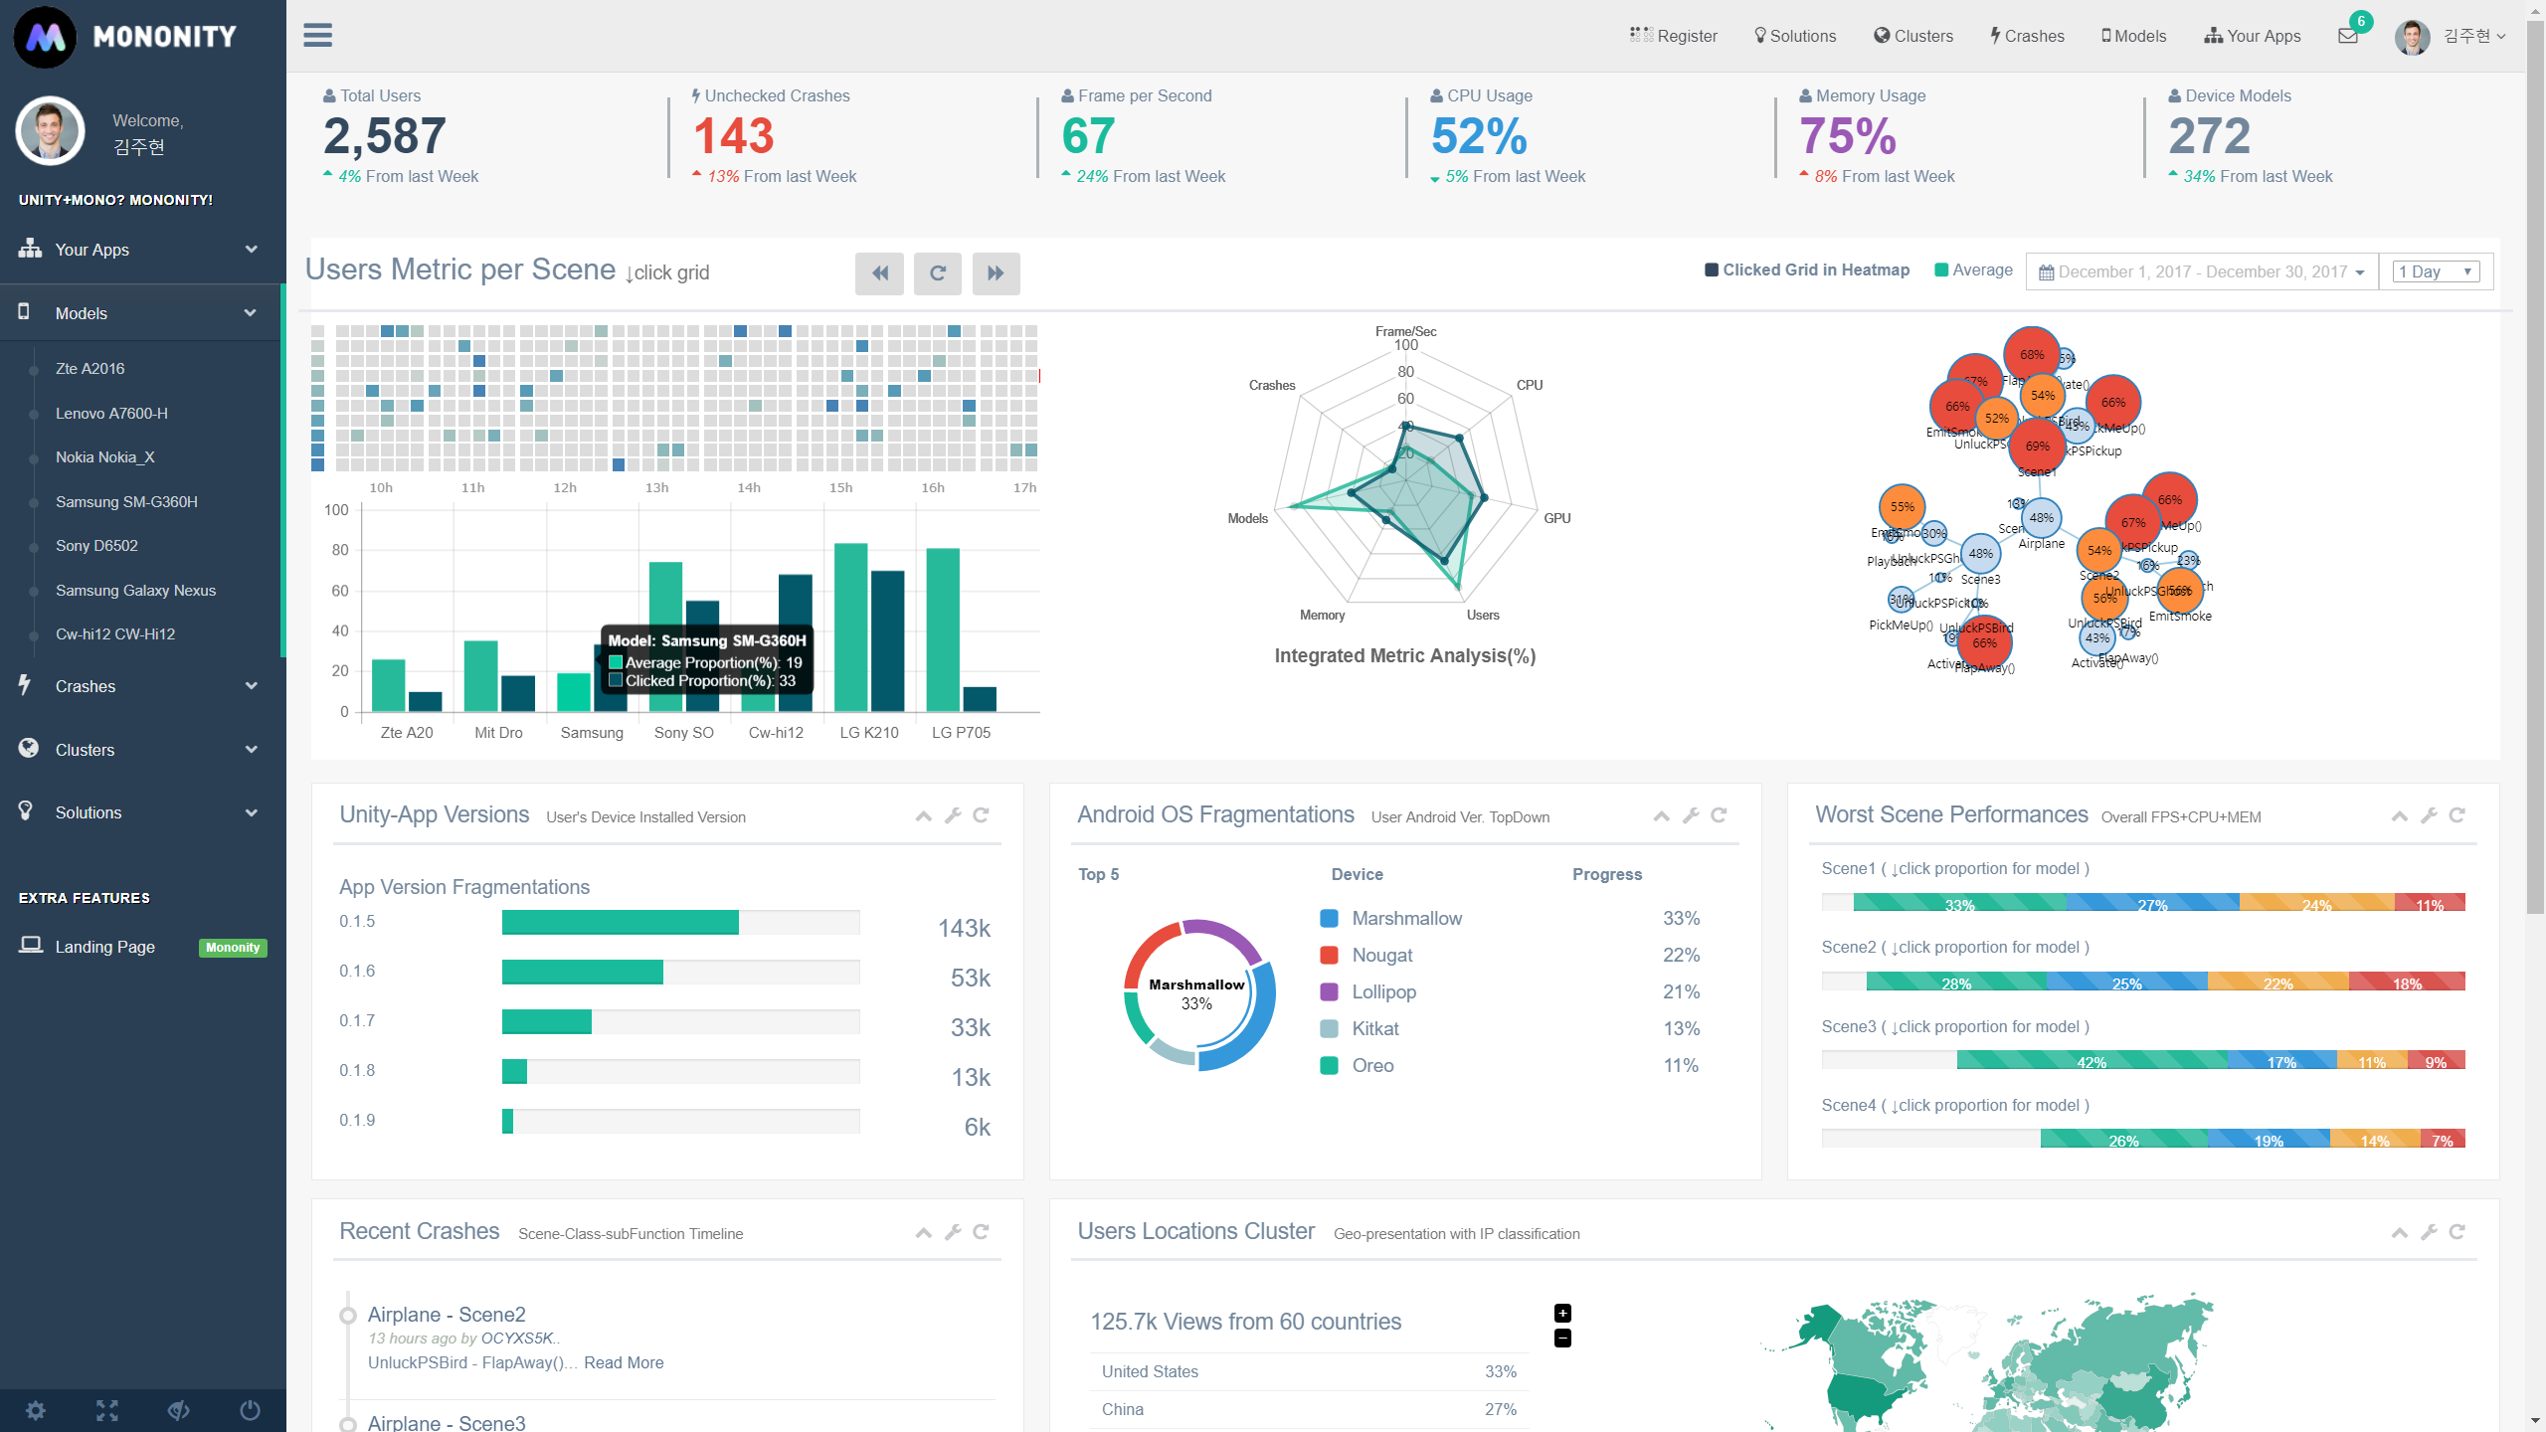Click the refresh icon on Android OS Fragmentations panel
Image resolution: width=2546 pixels, height=1432 pixels.
[1719, 815]
